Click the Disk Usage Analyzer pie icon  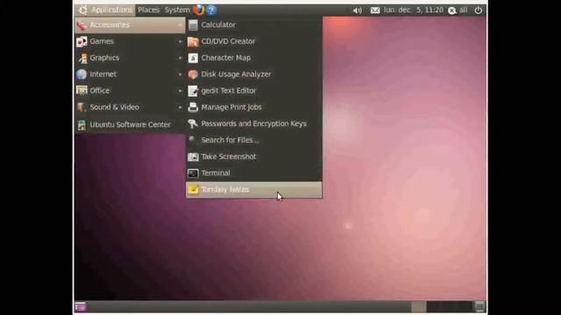pyautogui.click(x=193, y=74)
